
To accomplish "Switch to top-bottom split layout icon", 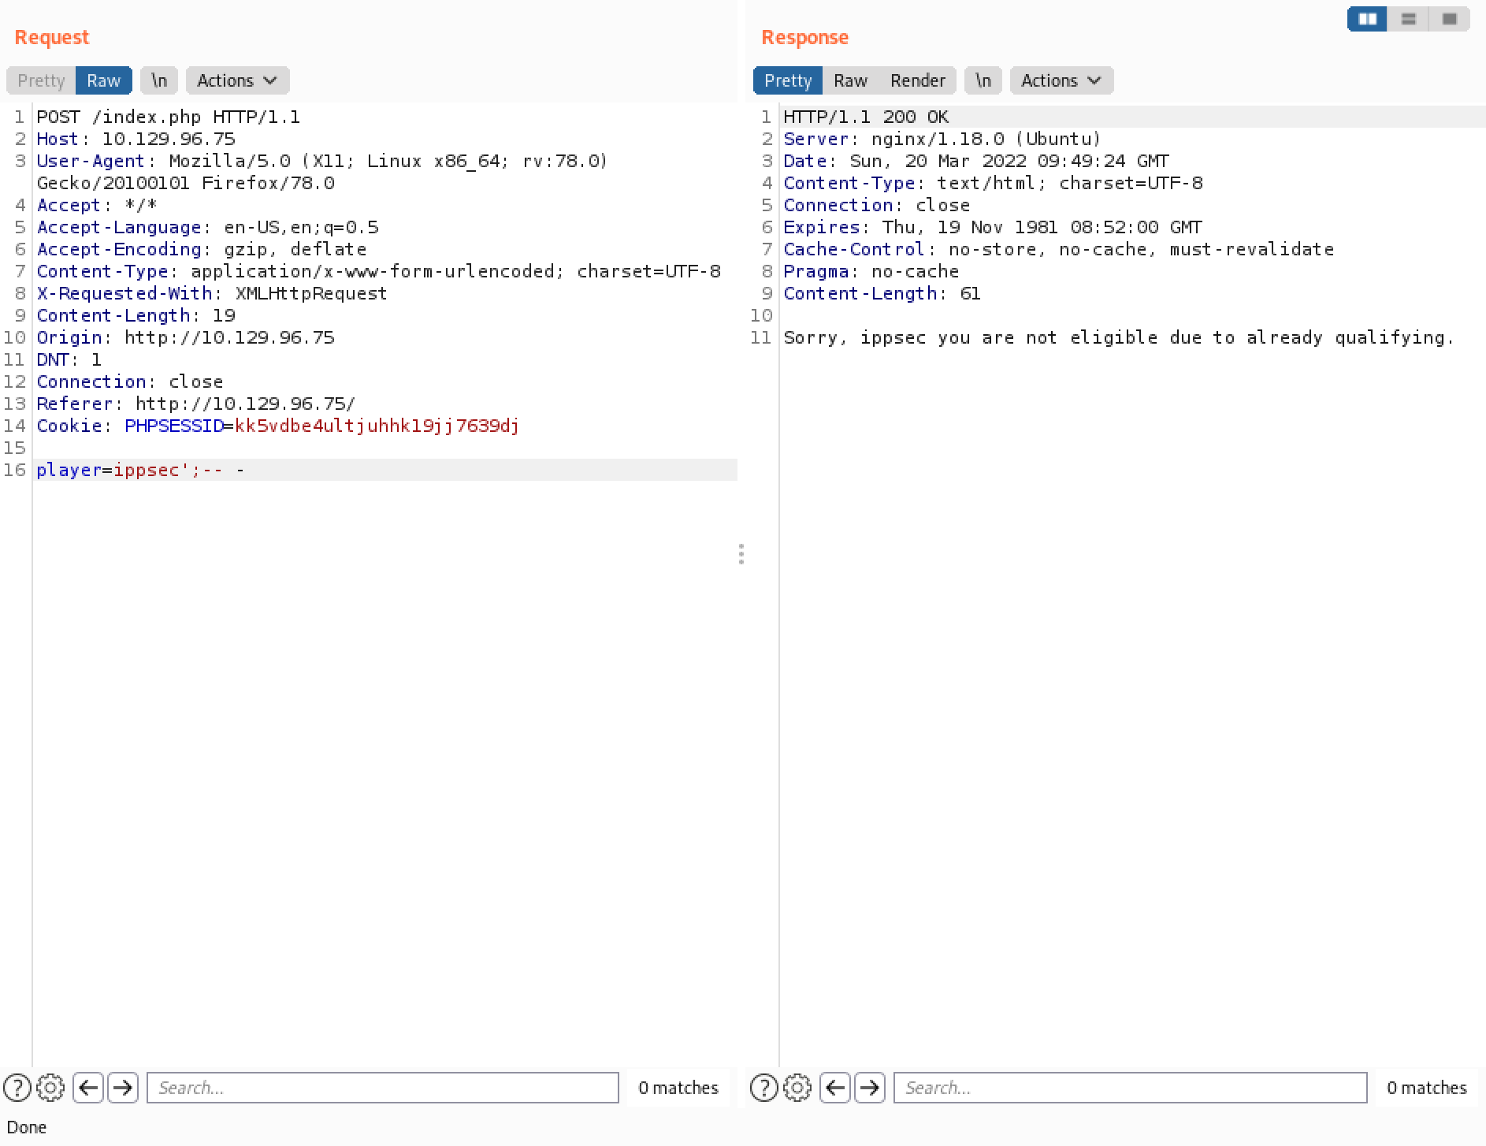I will click(1409, 19).
